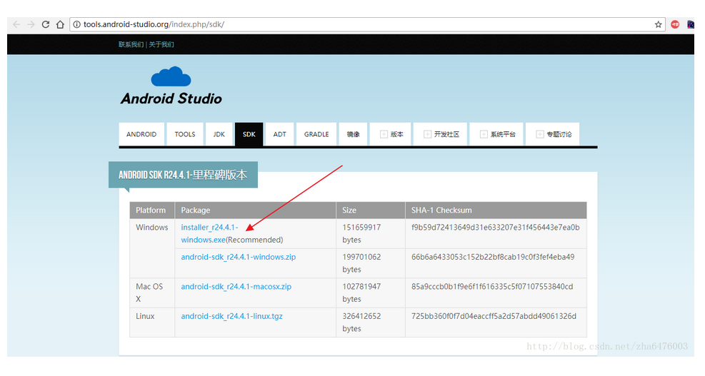Viewport: 705px width, 376px height.
Task: Switch to the JDK tab
Action: 219,134
